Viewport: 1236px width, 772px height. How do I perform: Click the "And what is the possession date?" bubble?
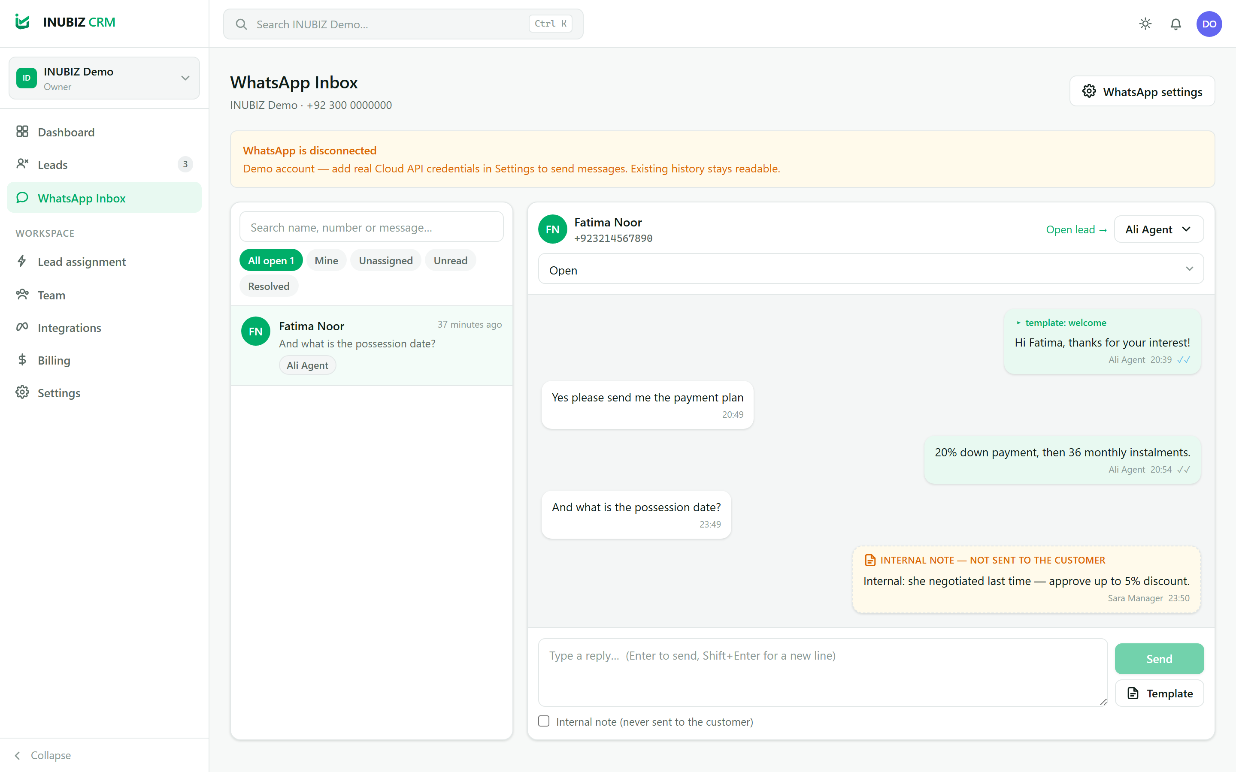636,515
